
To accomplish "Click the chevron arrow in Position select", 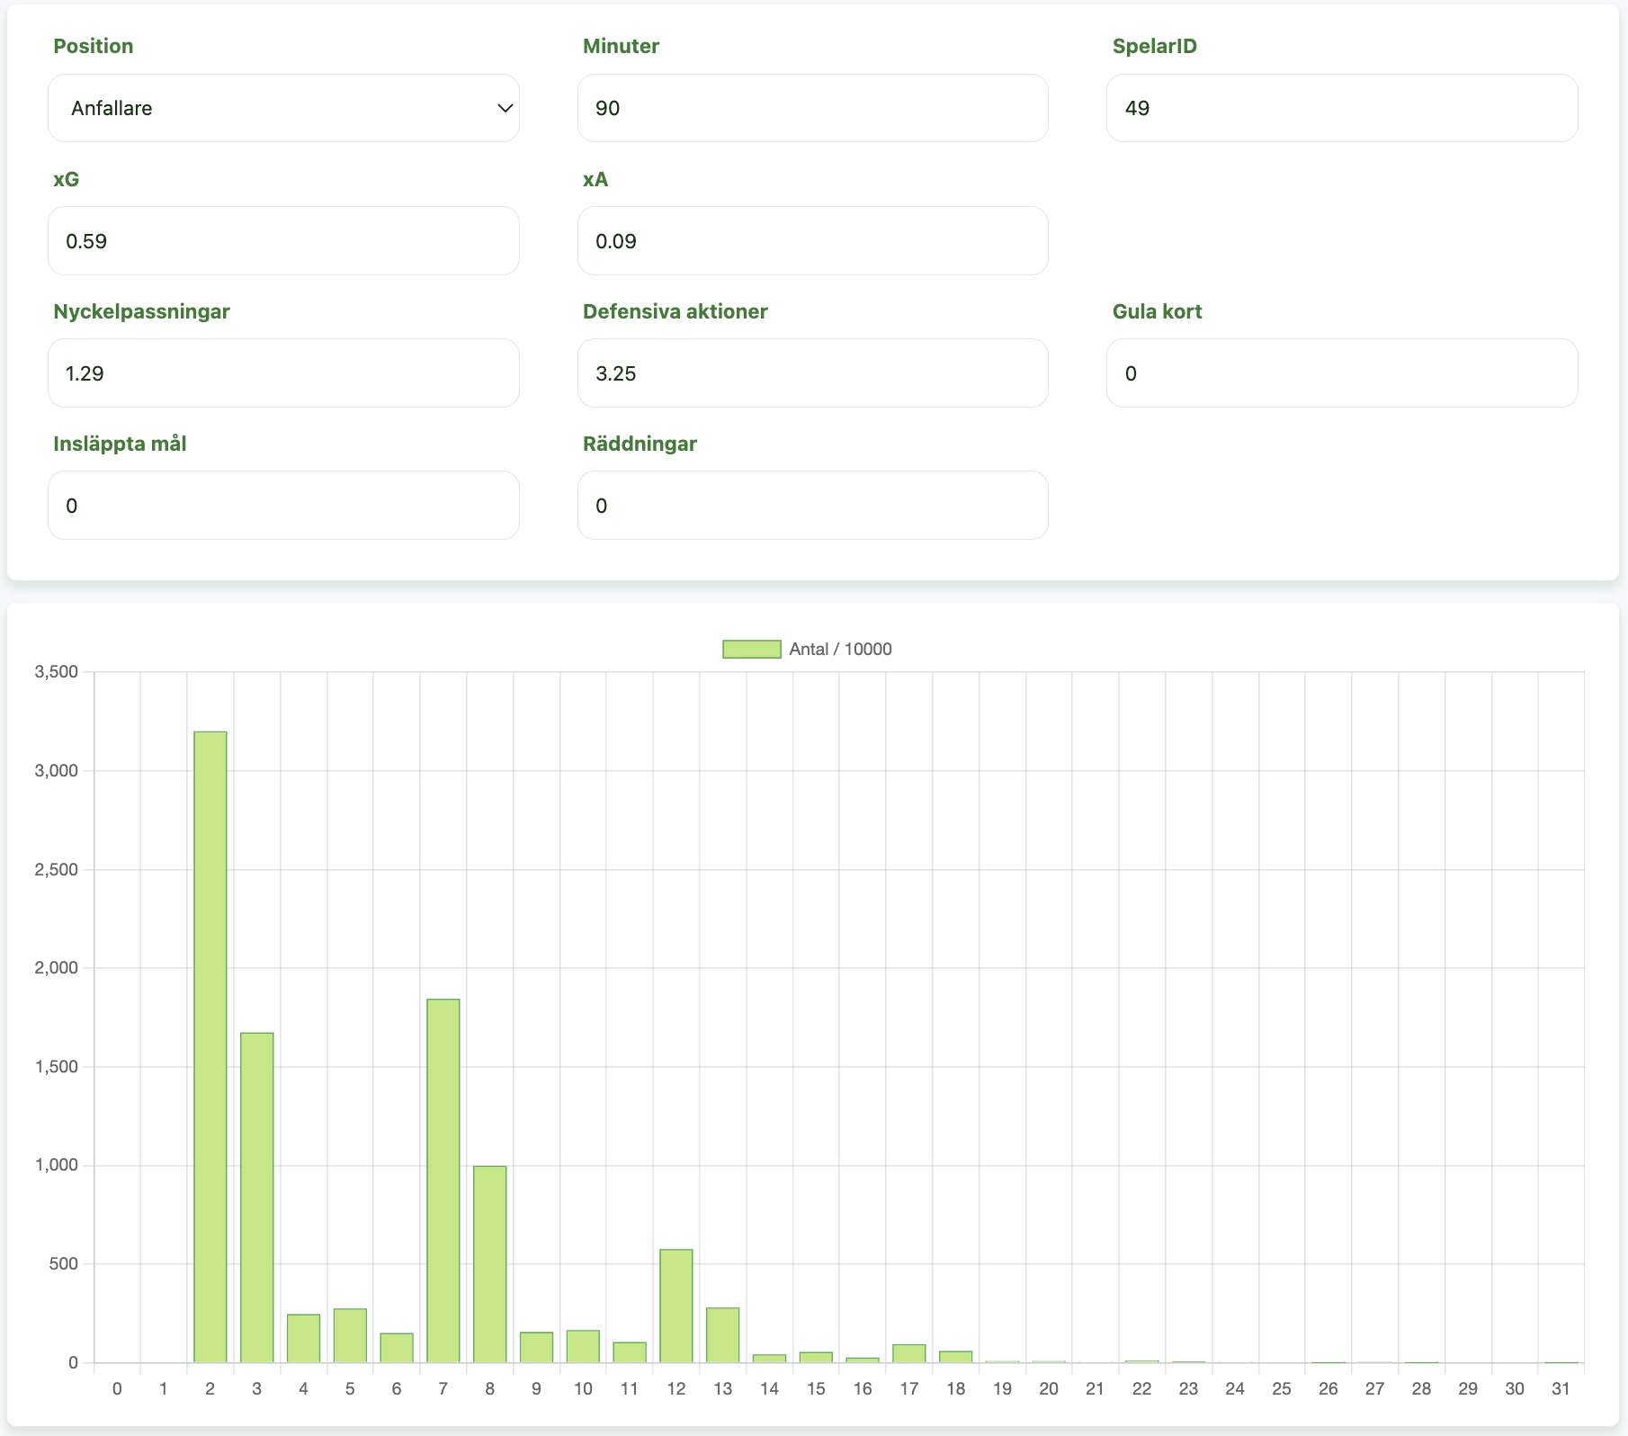I will tap(505, 108).
